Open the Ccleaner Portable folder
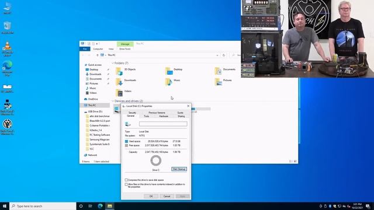The width and height of the screenshot is (374, 210). coord(98,125)
